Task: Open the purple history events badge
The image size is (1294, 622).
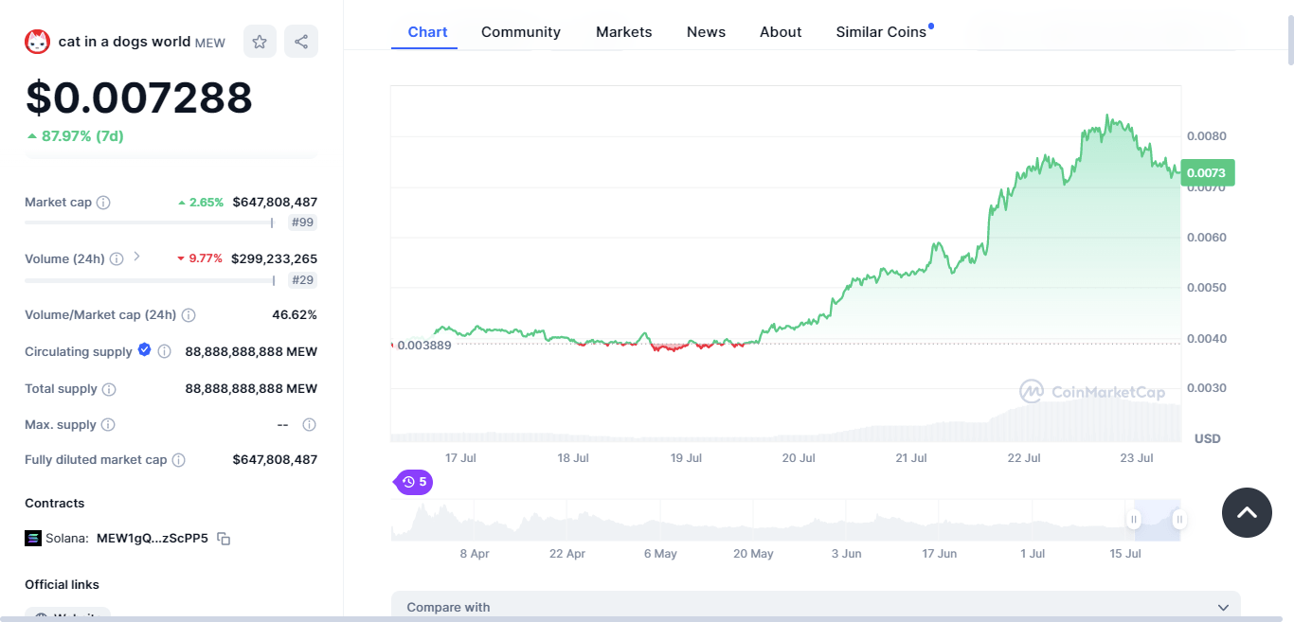Action: (413, 482)
